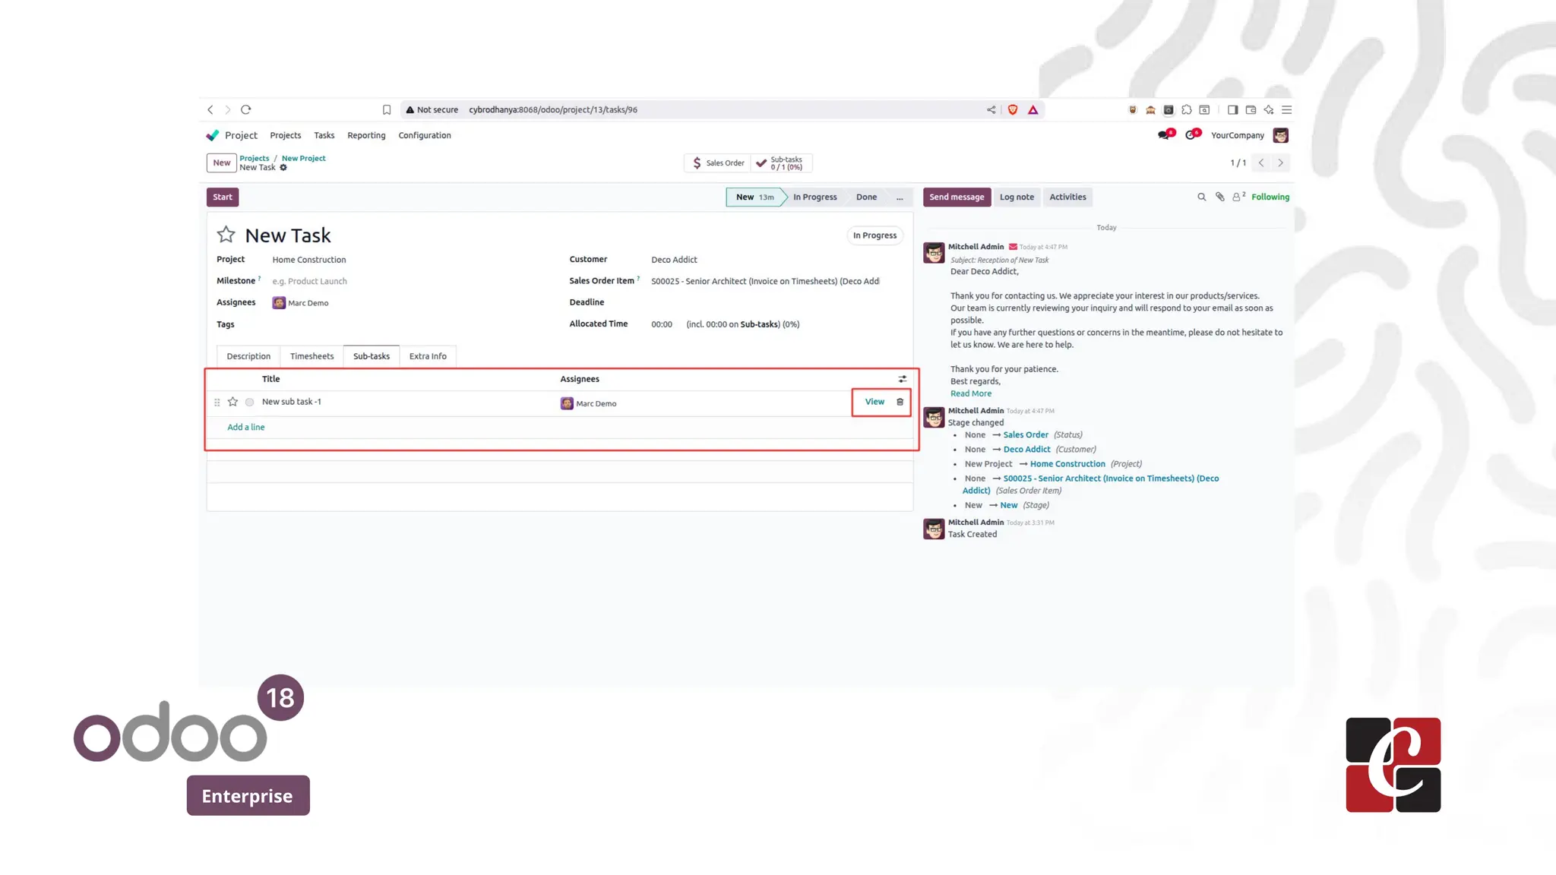
Task: Expand message with Read More
Action: 970,393
